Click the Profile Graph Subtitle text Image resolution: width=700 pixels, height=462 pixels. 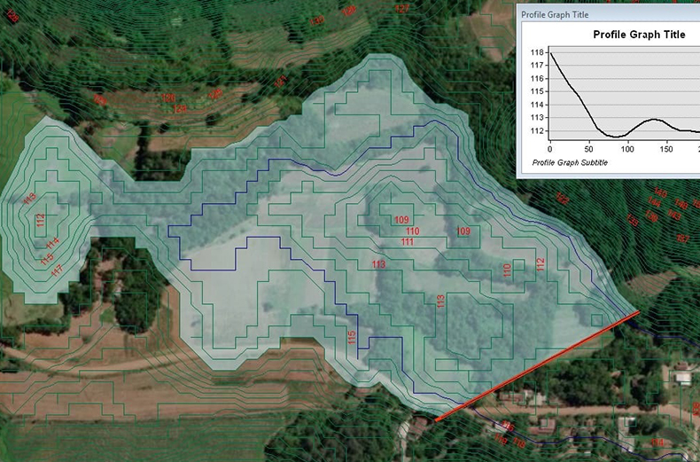click(572, 164)
